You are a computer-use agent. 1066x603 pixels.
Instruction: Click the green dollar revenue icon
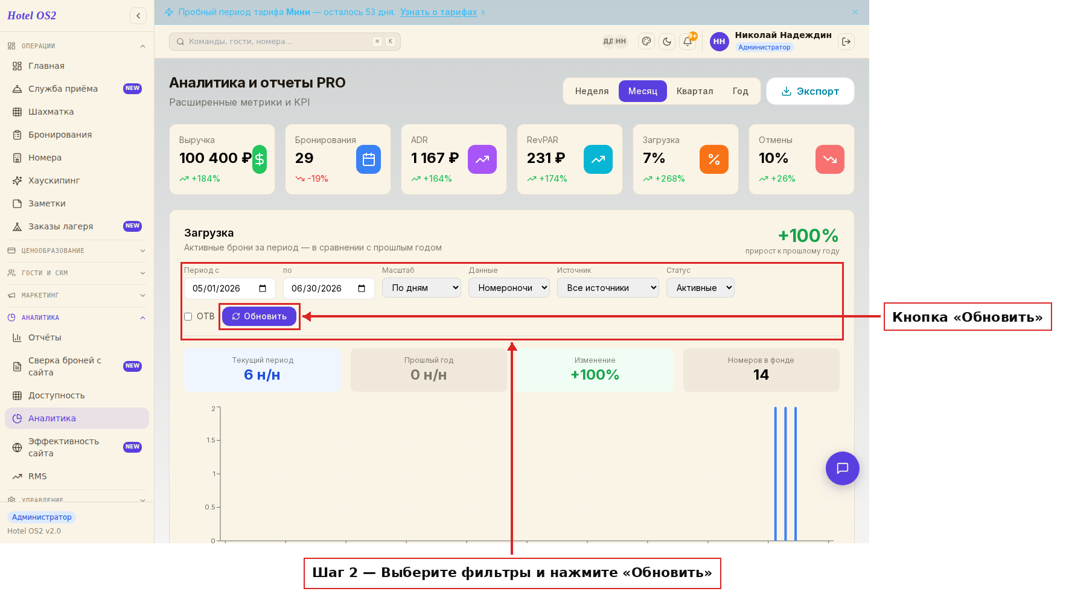260,159
